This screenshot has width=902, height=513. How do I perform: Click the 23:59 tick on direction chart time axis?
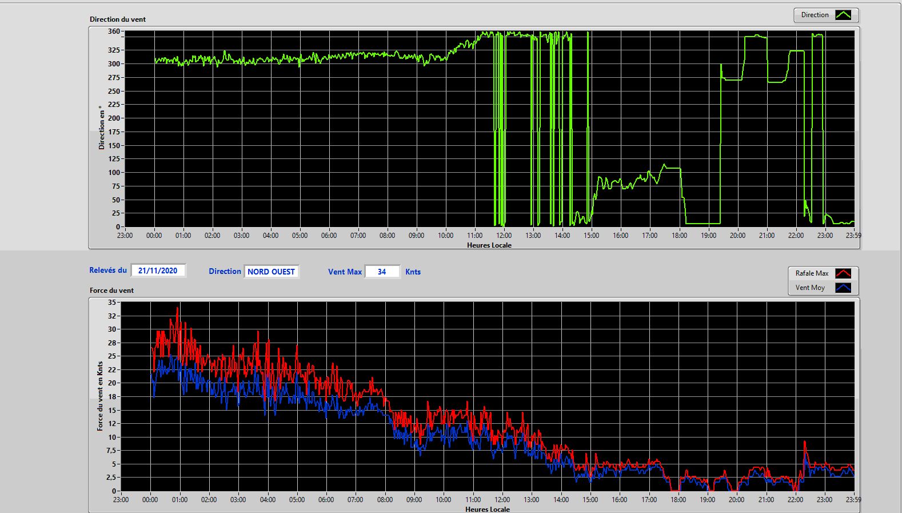click(x=853, y=236)
